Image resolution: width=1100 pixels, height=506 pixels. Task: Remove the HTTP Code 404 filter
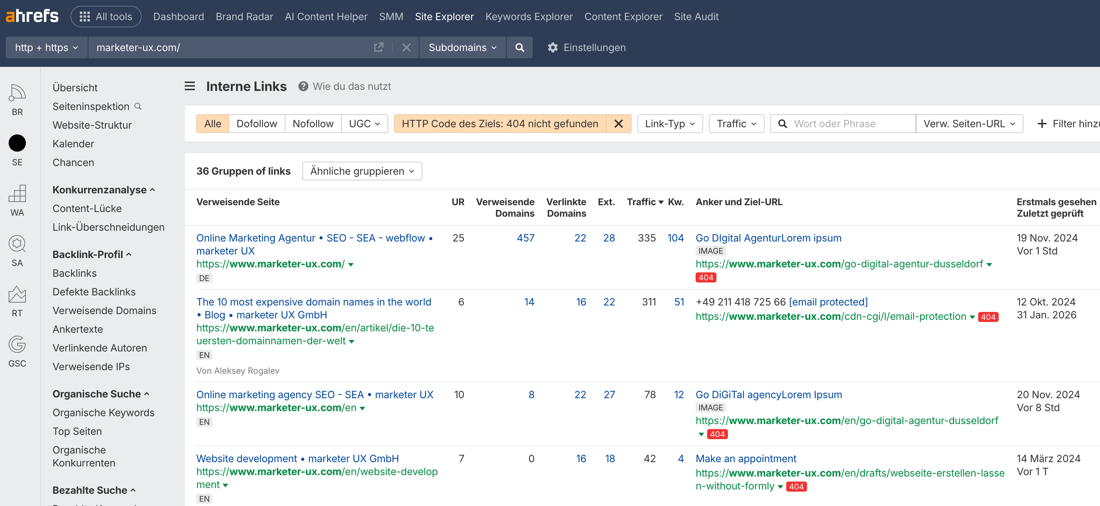(618, 124)
